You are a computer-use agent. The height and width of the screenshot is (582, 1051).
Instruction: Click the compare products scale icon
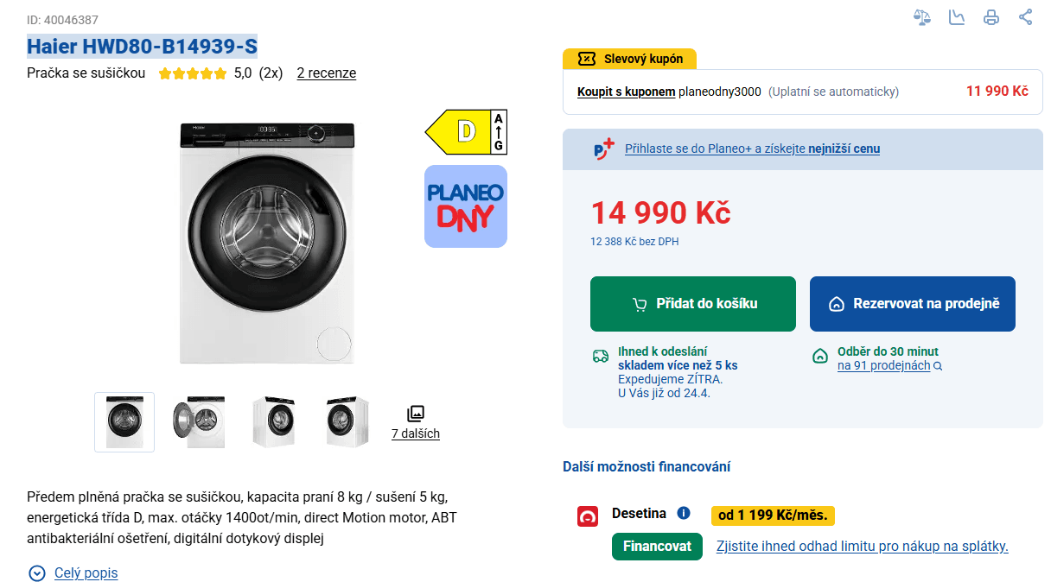(922, 17)
